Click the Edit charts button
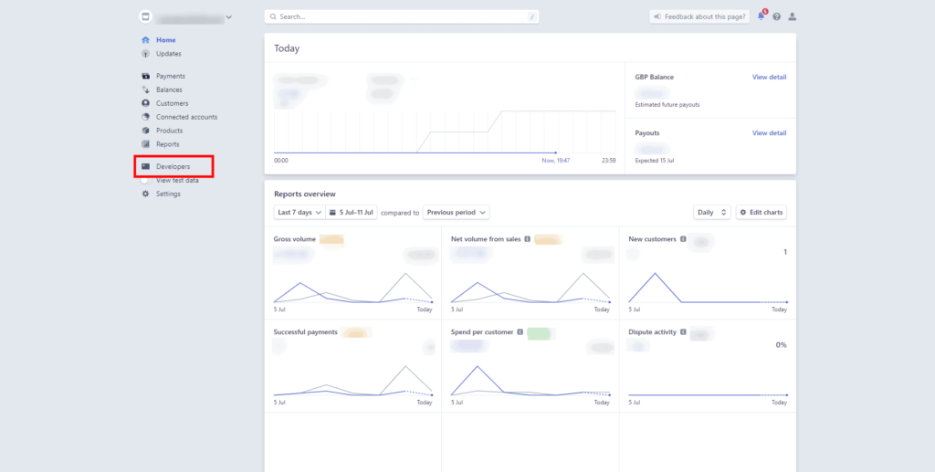 762,213
